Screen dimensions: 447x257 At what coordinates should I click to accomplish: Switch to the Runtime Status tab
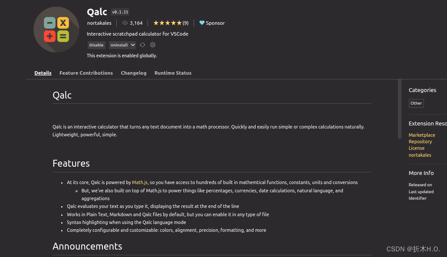click(173, 73)
